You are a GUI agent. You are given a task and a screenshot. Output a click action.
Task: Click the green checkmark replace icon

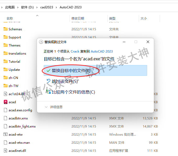48,71
